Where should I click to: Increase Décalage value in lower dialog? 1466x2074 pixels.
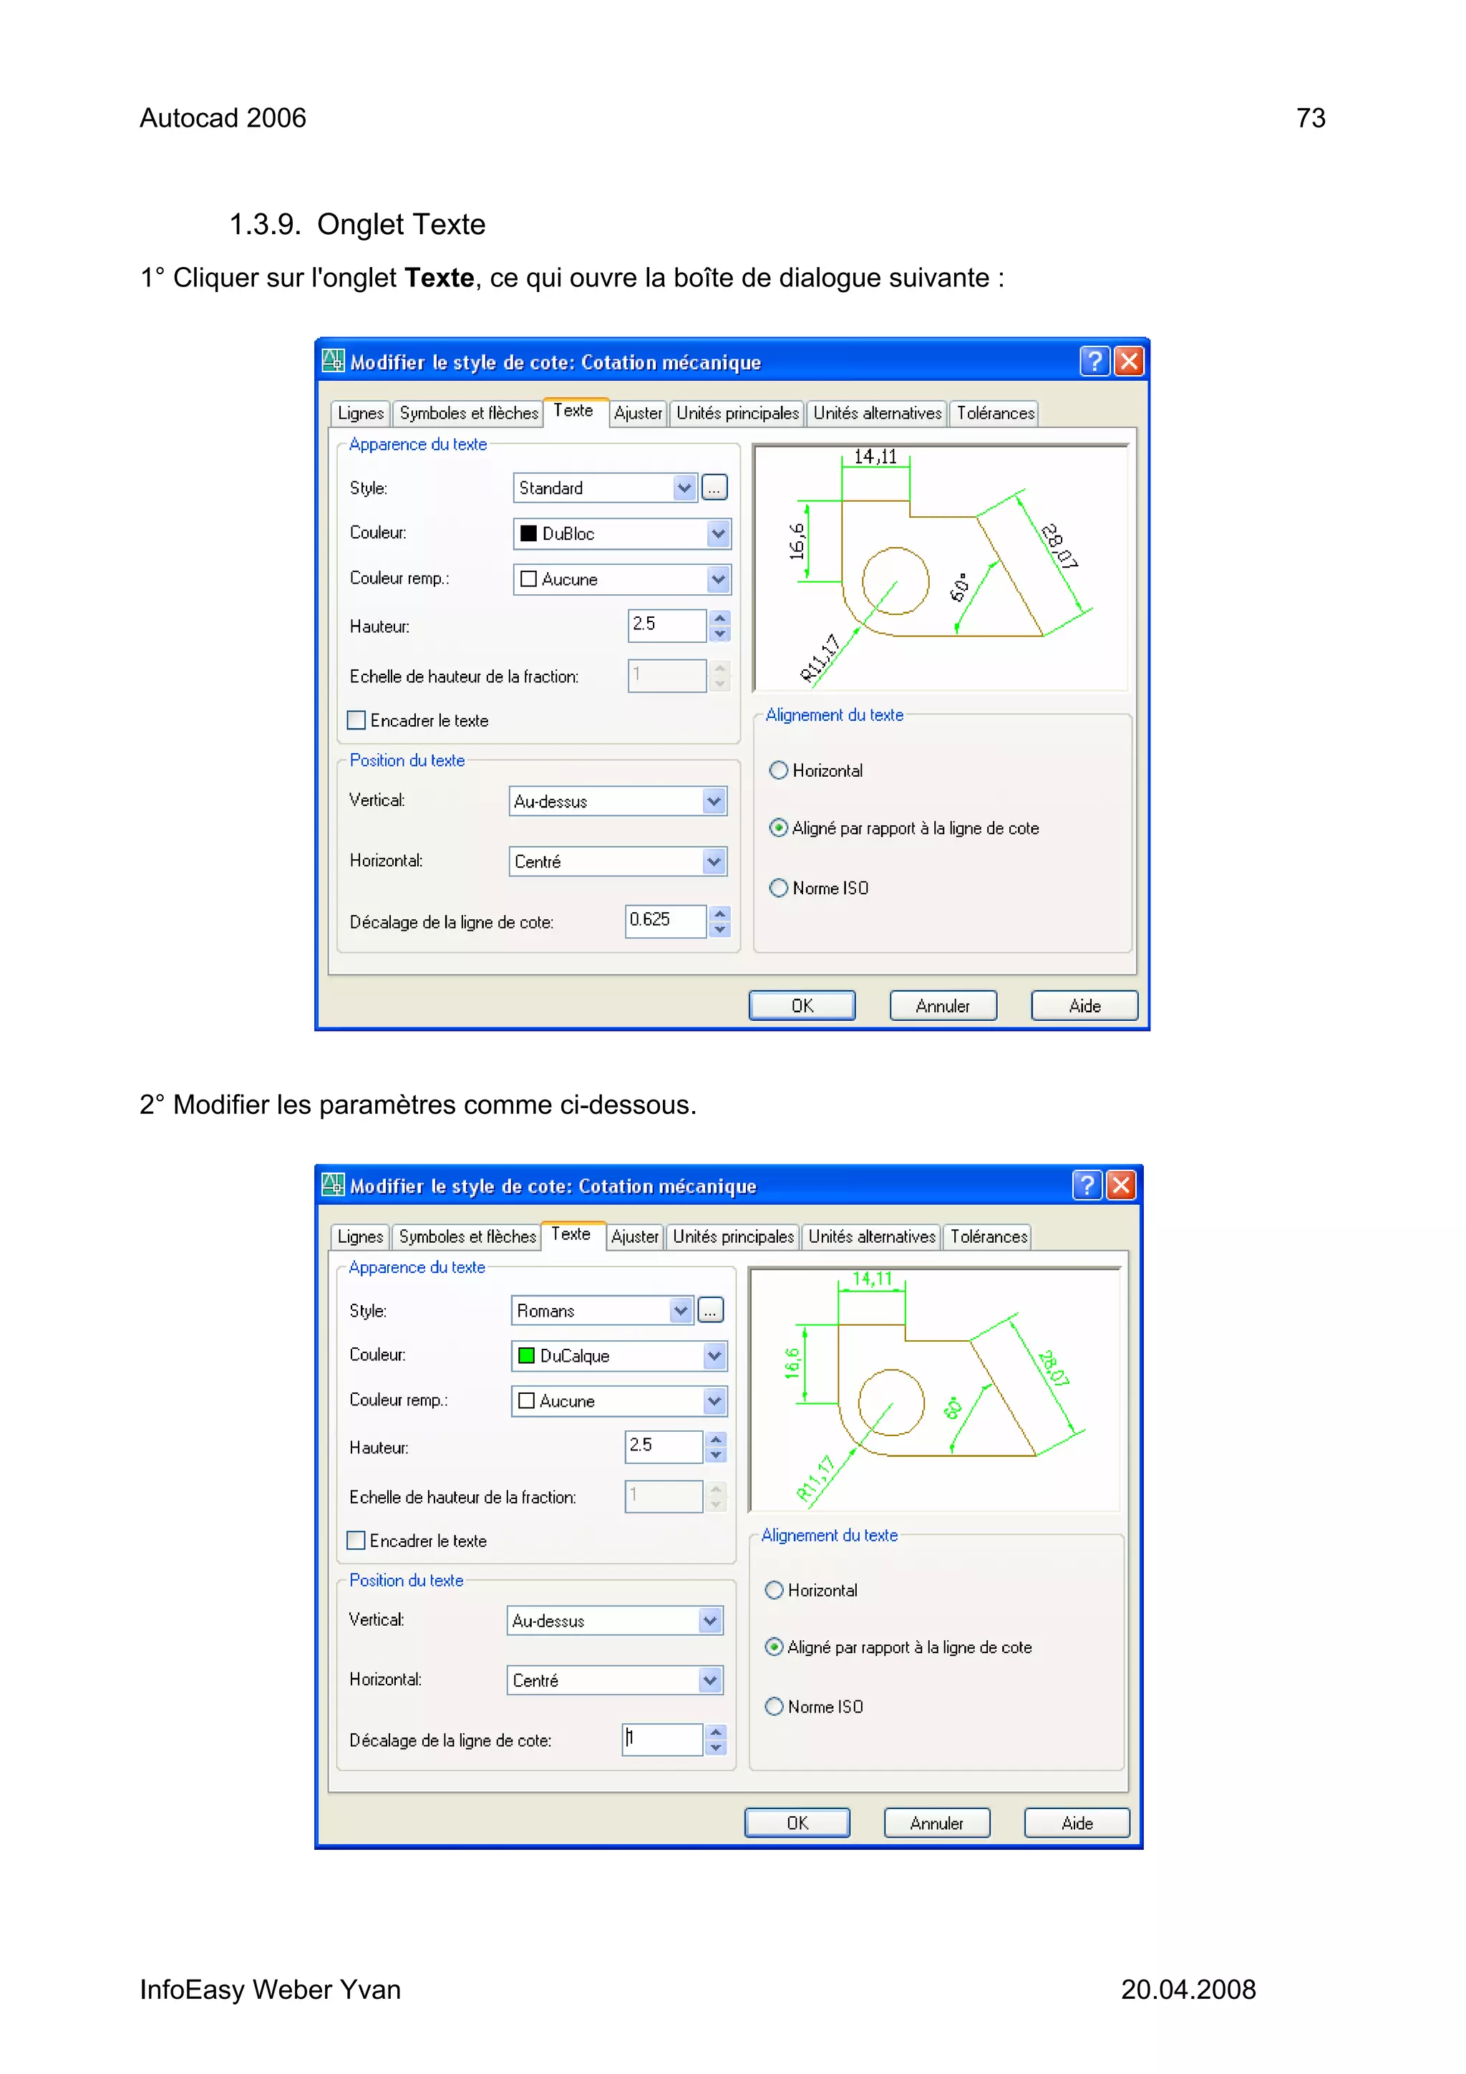pyautogui.click(x=717, y=1733)
